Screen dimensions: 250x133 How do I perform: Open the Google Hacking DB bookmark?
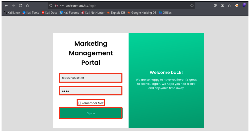[142, 13]
